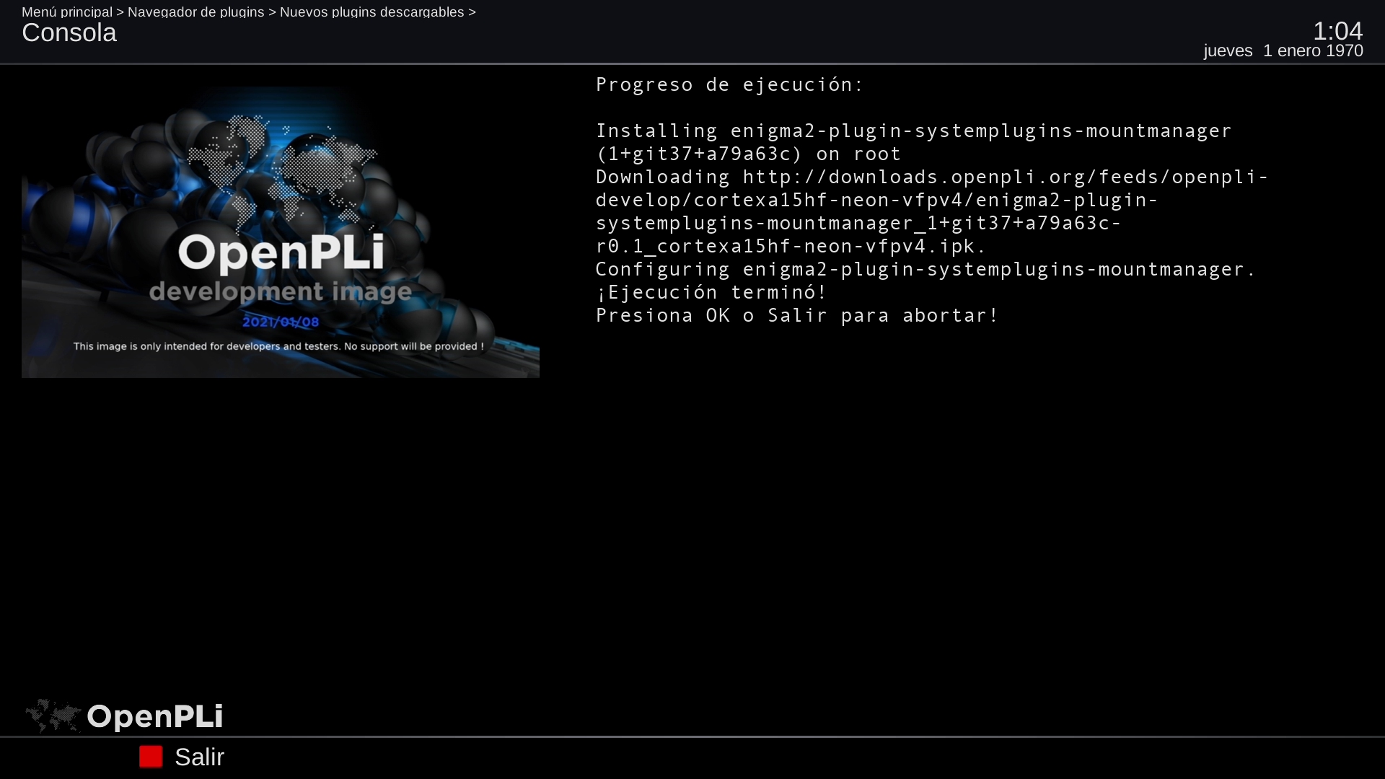Click the developers and testers disclaimer text

[278, 346]
